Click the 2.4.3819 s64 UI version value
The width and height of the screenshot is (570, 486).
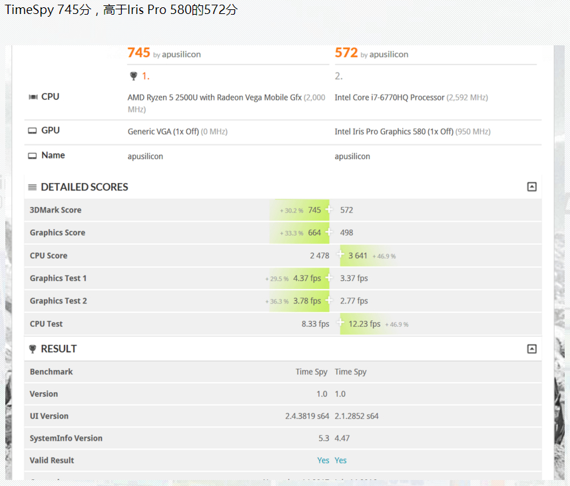pyautogui.click(x=307, y=416)
